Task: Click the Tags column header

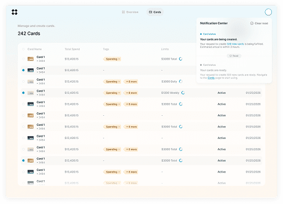Action: [x=106, y=49]
